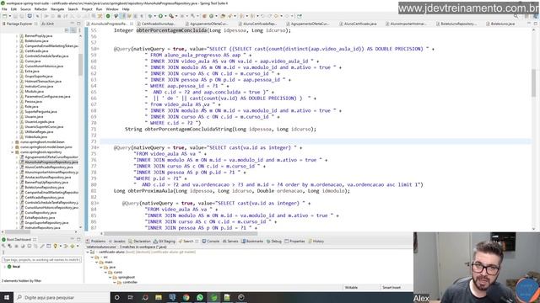The image size is (540, 303).
Task: Select VideoAula.java in Package Explorer
Action: pos(35,136)
